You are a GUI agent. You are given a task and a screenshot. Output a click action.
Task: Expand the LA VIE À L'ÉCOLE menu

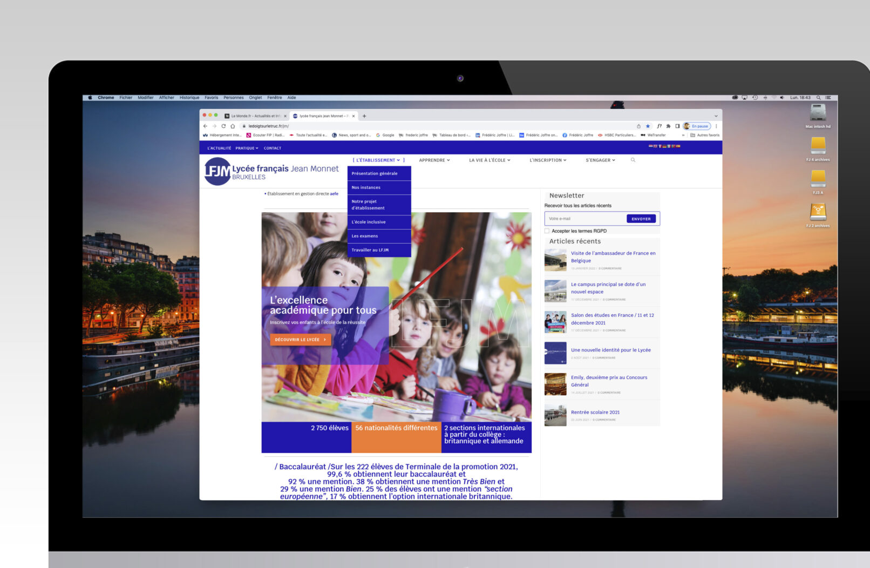pos(489,160)
